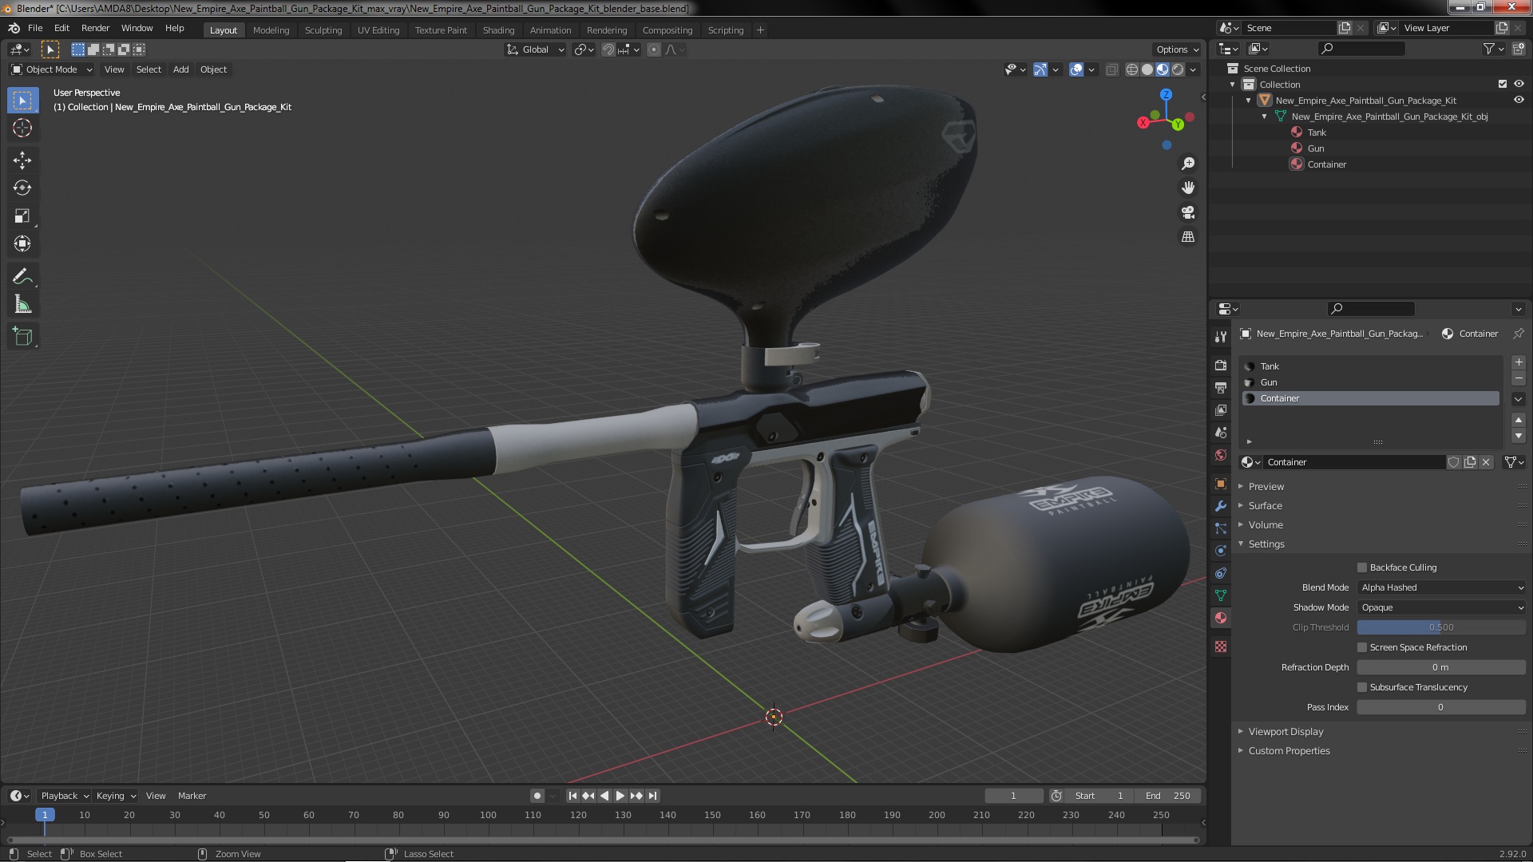Open the viewport Add menu
The height and width of the screenshot is (862, 1533).
pyautogui.click(x=181, y=69)
